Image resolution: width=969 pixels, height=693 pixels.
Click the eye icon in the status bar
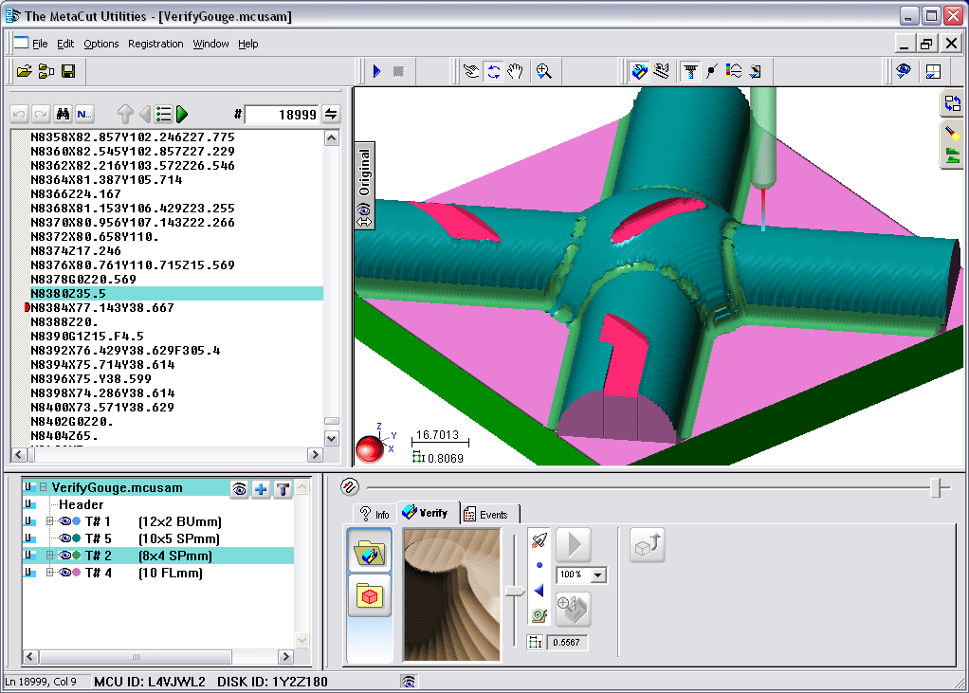point(408,682)
